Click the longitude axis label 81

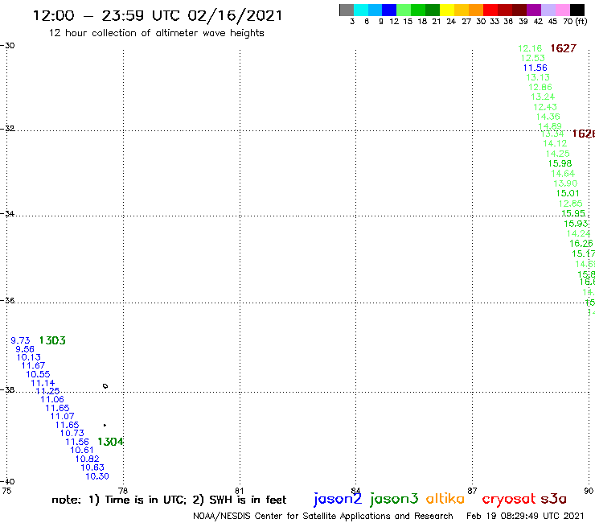240,491
